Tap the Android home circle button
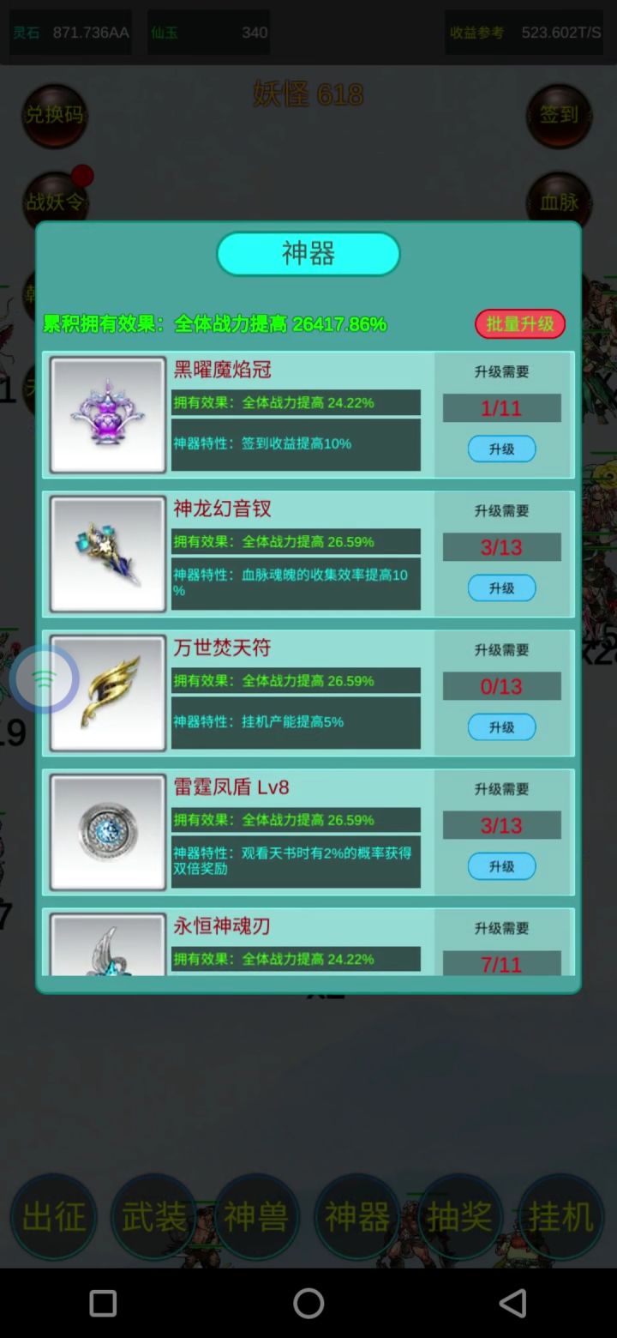 [x=308, y=1304]
